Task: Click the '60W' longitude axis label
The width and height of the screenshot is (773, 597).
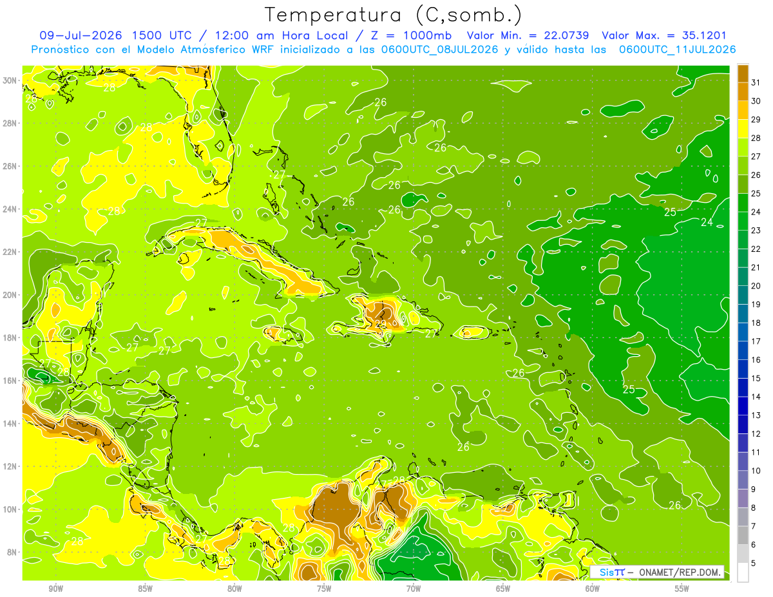Action: 593,589
